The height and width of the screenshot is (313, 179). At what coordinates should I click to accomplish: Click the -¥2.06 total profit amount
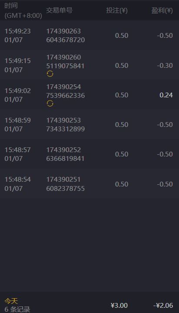(x=163, y=306)
